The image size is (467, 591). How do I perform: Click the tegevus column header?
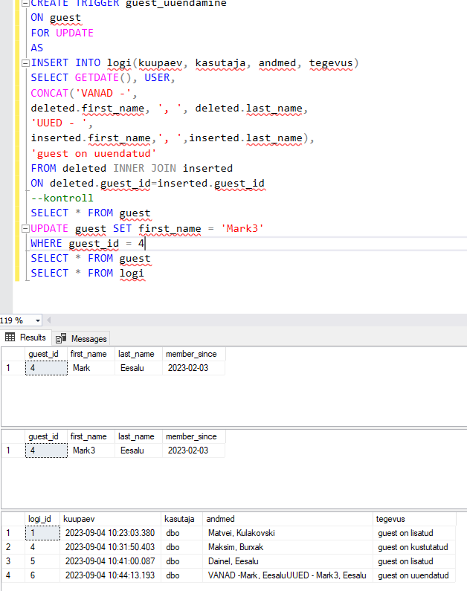click(x=415, y=519)
